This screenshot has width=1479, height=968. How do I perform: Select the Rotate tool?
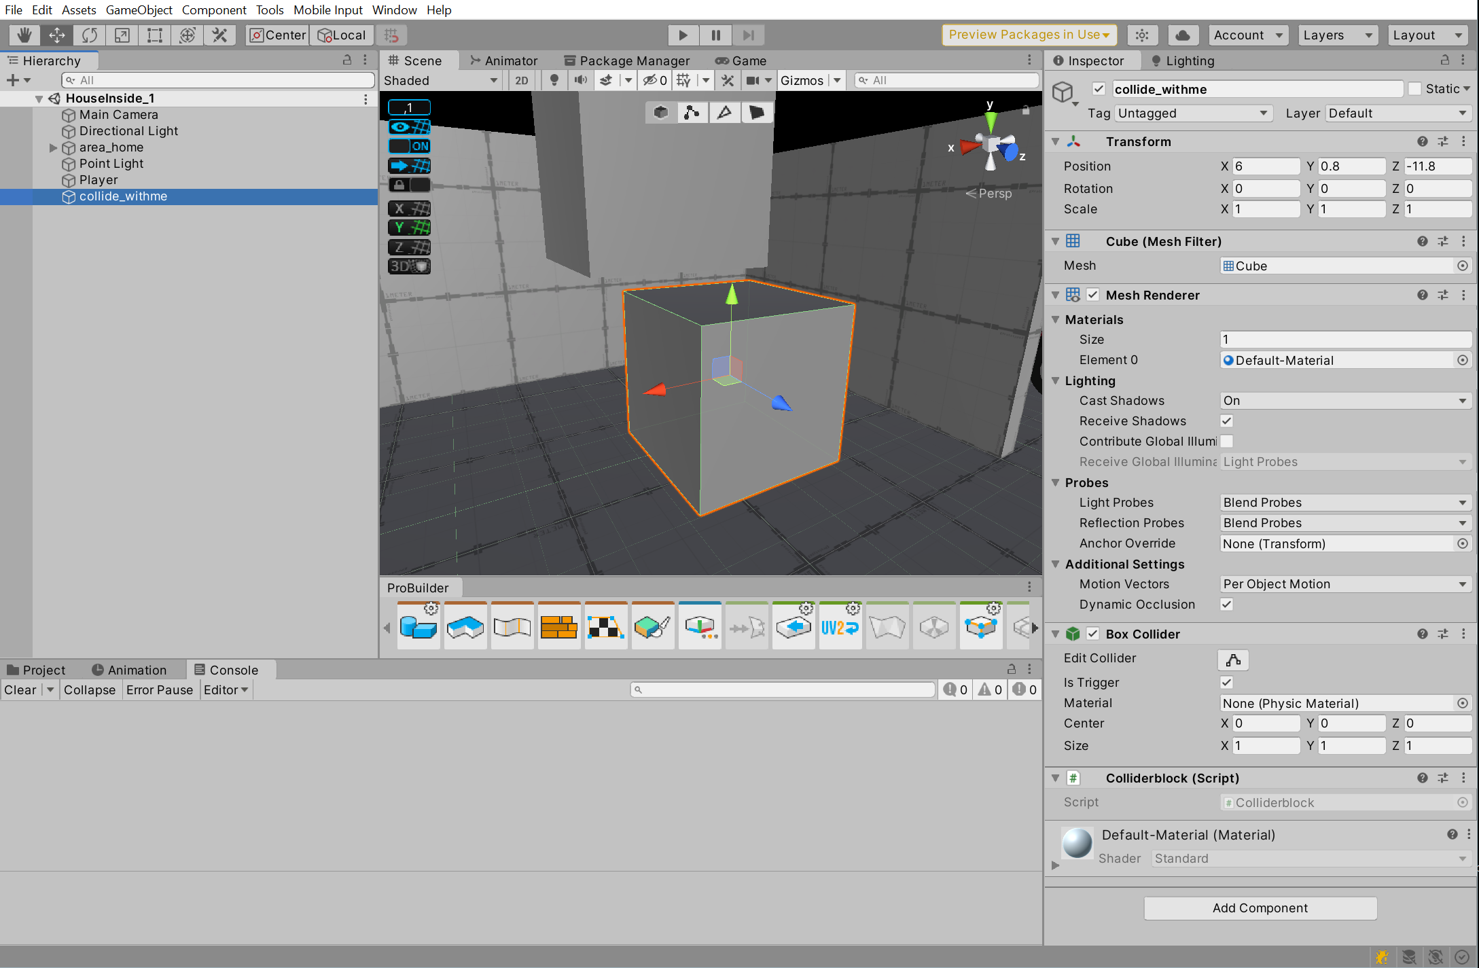90,35
